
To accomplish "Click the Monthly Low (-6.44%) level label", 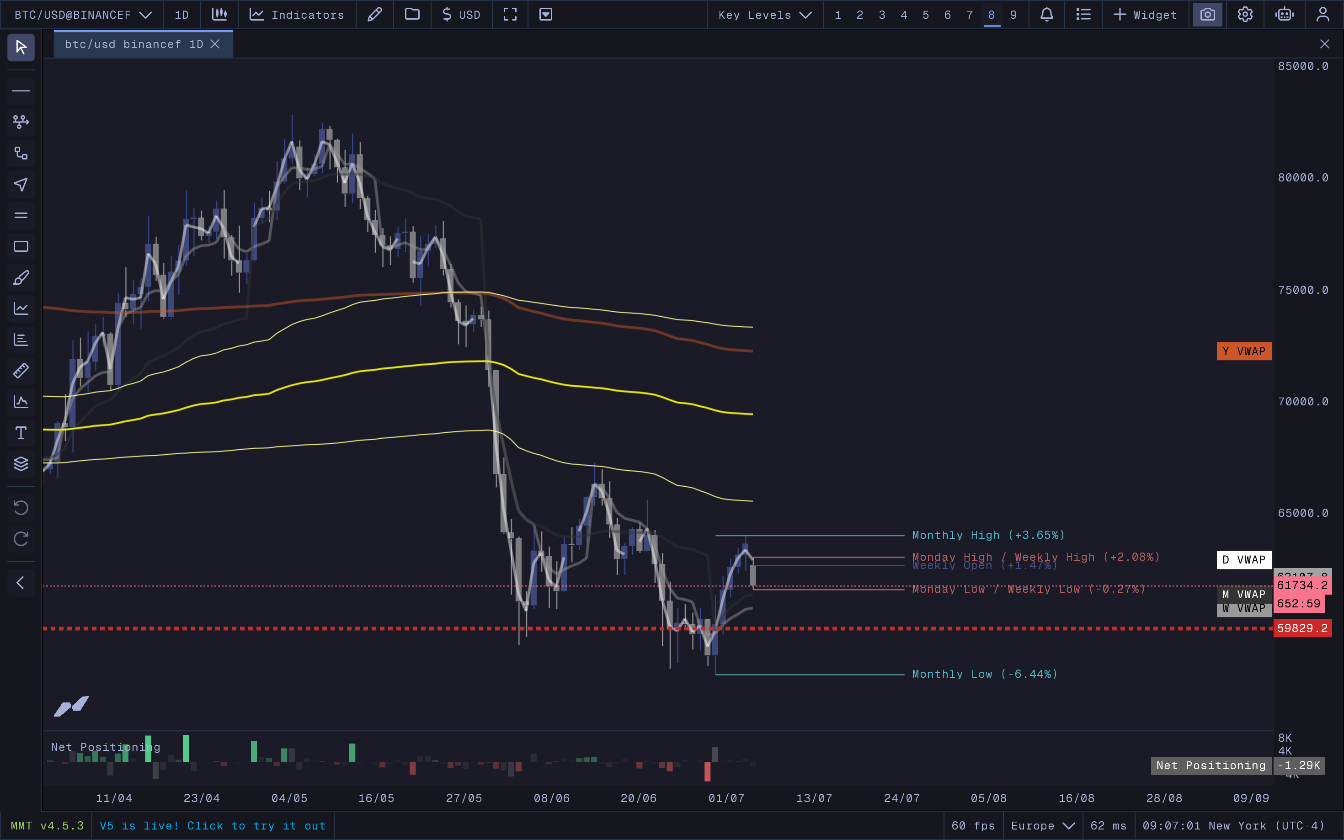I will (x=985, y=674).
